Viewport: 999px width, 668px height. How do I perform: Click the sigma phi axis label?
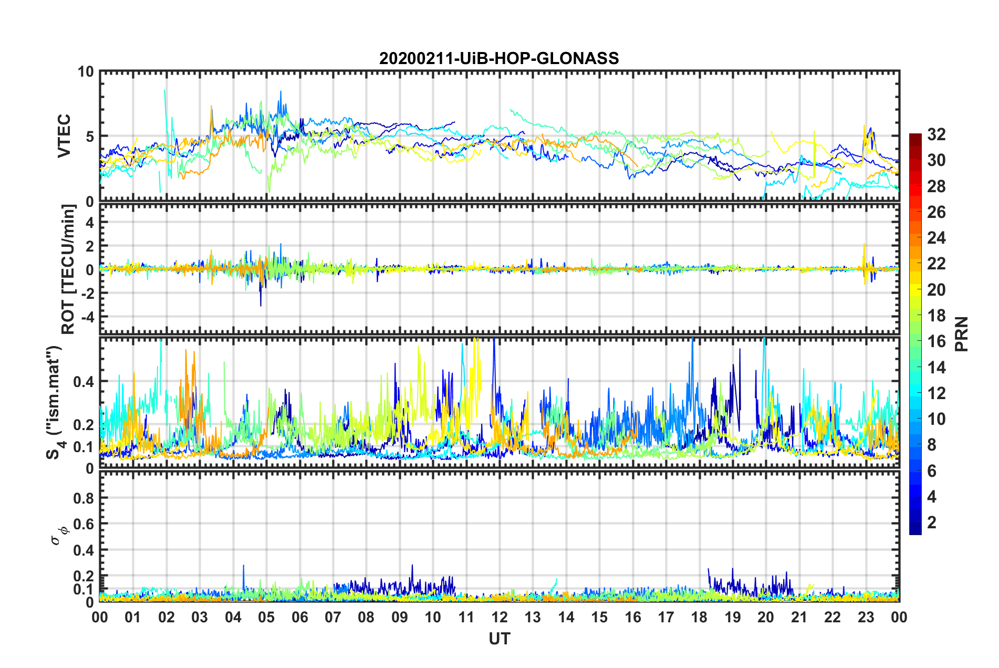(x=59, y=535)
